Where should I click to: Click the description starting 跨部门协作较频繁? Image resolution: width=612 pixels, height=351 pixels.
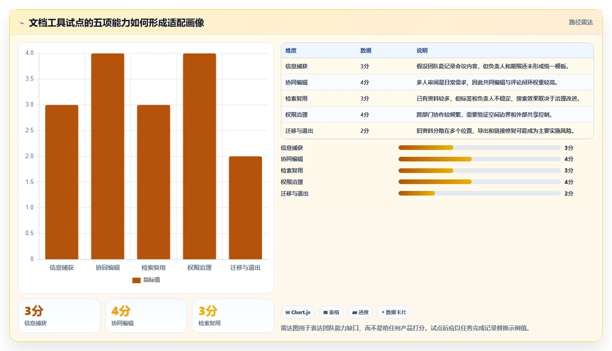pos(485,115)
